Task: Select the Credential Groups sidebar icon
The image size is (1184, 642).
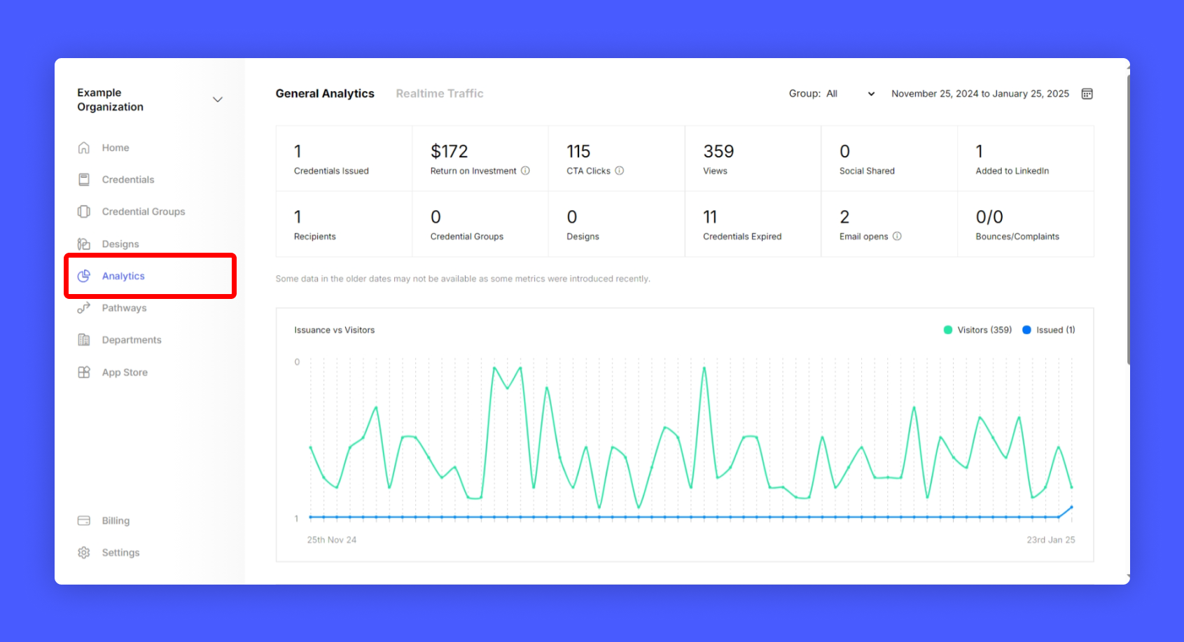Action: point(84,211)
